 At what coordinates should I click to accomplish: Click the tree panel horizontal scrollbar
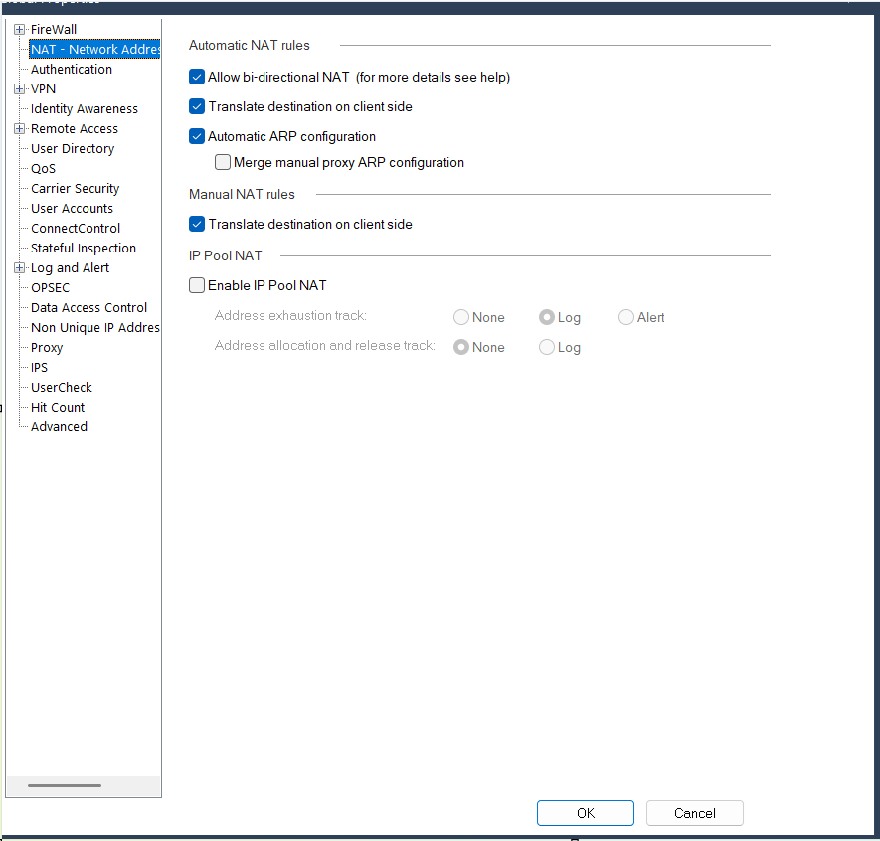click(65, 785)
